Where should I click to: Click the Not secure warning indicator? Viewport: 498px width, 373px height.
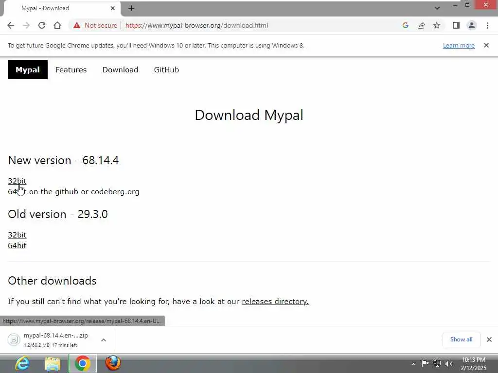95,25
